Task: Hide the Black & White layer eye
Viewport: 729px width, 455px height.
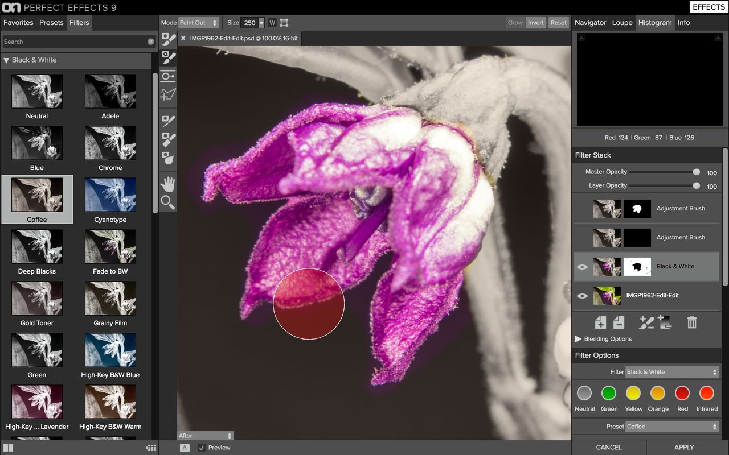Action: [x=581, y=267]
